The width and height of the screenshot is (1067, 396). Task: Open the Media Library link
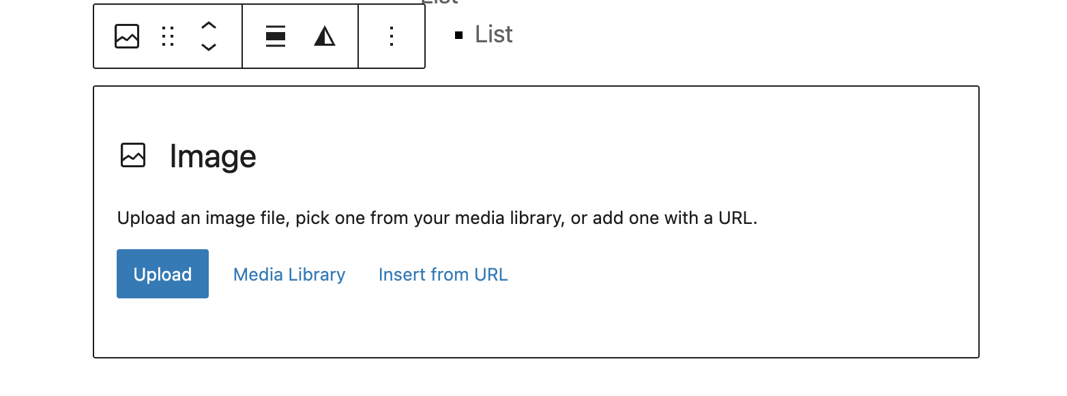point(289,274)
